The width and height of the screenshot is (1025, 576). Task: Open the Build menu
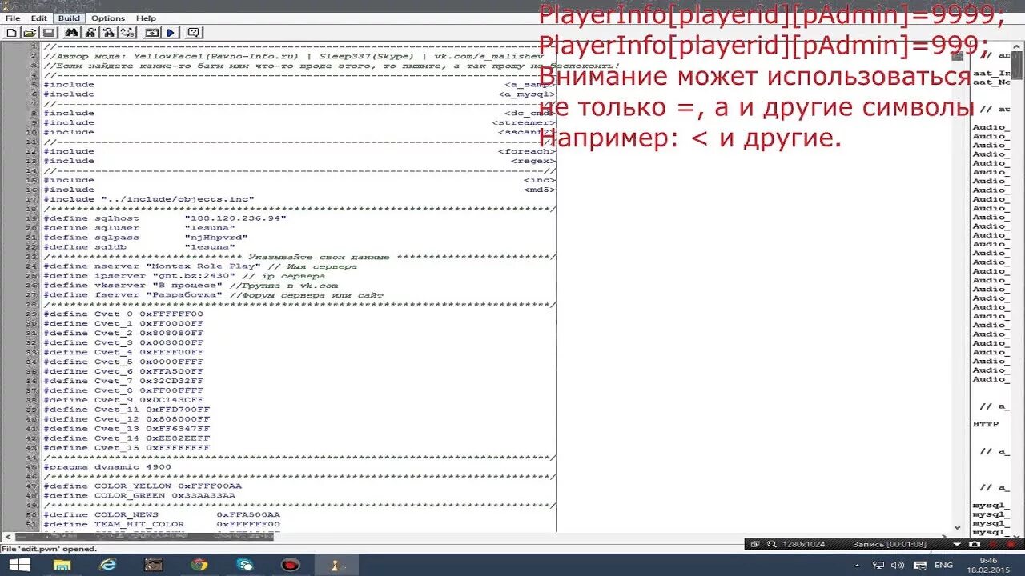click(x=68, y=18)
